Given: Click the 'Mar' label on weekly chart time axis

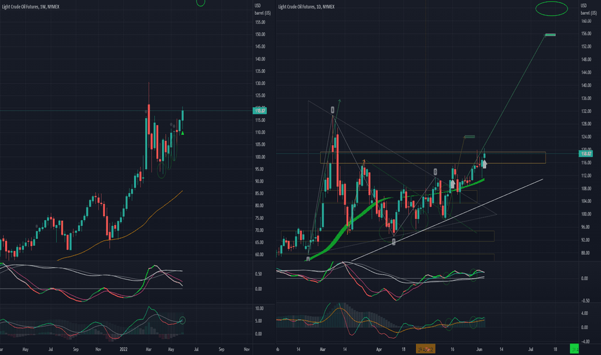Looking at the screenshot, I should point(149,349).
